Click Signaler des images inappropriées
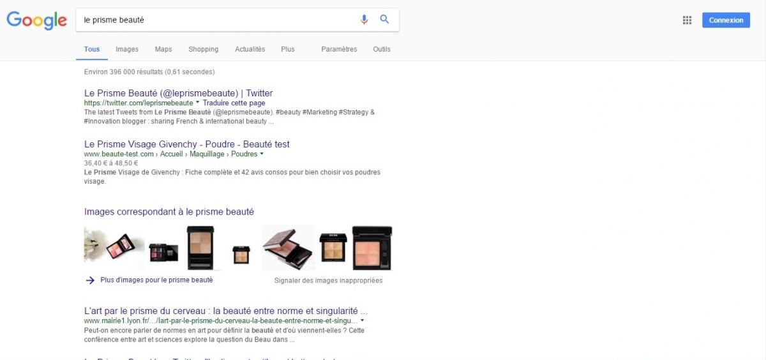 [x=328, y=280]
